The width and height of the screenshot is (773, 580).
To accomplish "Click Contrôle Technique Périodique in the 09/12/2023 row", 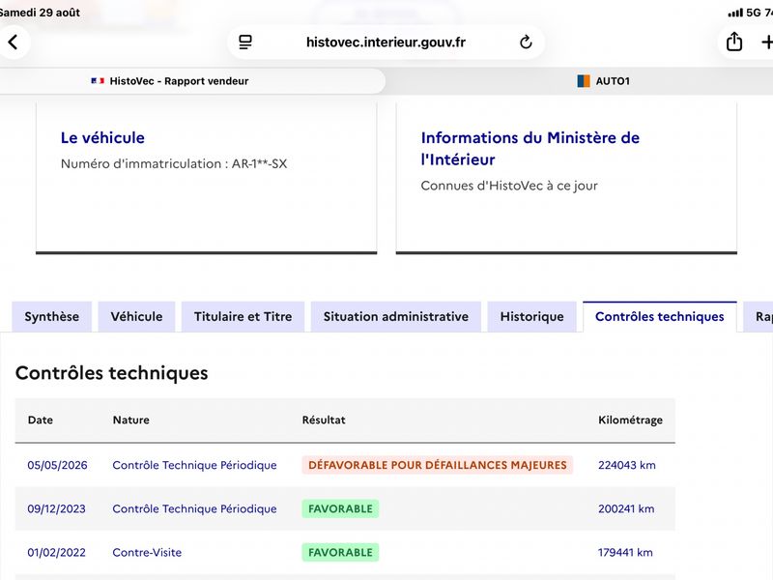I will tap(195, 509).
